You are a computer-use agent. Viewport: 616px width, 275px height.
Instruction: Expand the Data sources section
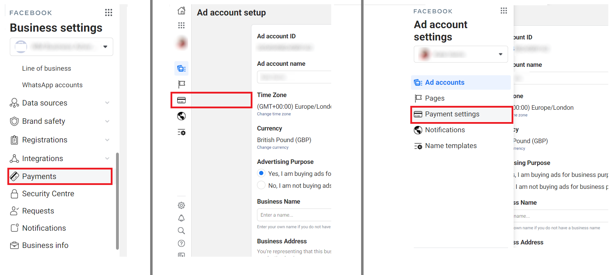107,103
